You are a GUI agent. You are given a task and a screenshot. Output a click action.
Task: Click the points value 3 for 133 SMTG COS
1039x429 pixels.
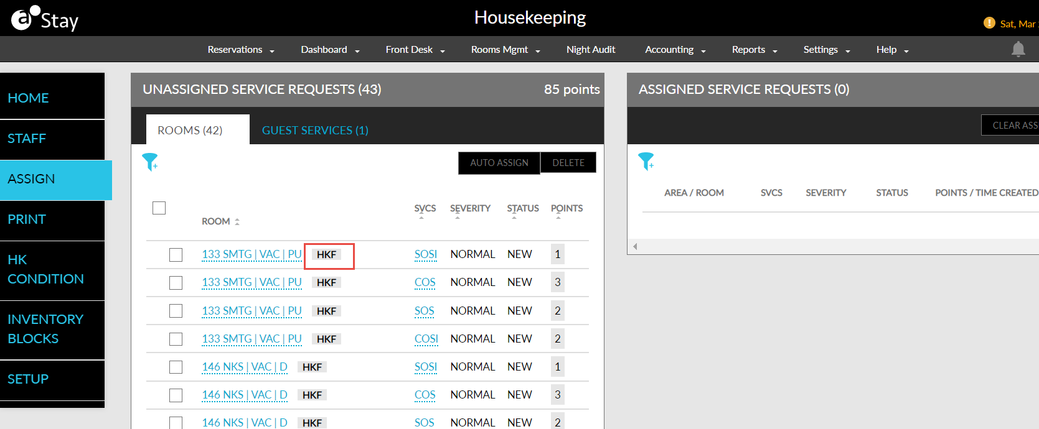click(x=558, y=282)
